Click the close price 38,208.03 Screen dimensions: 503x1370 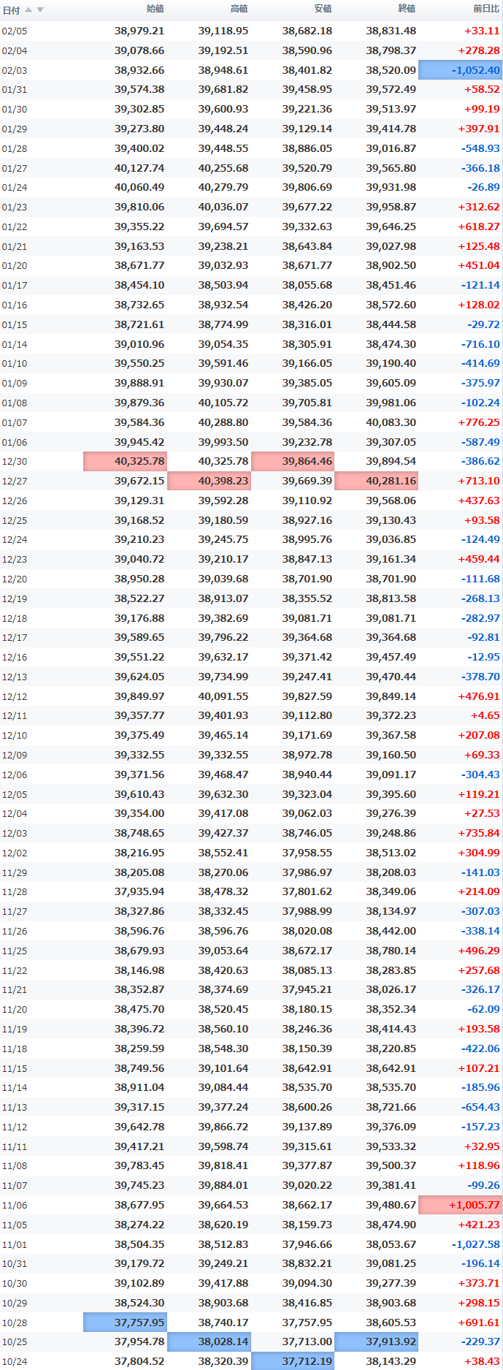point(391,872)
